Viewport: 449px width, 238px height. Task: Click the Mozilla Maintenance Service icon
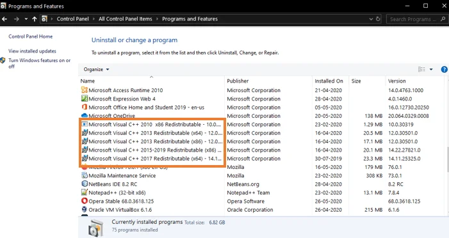point(85,175)
